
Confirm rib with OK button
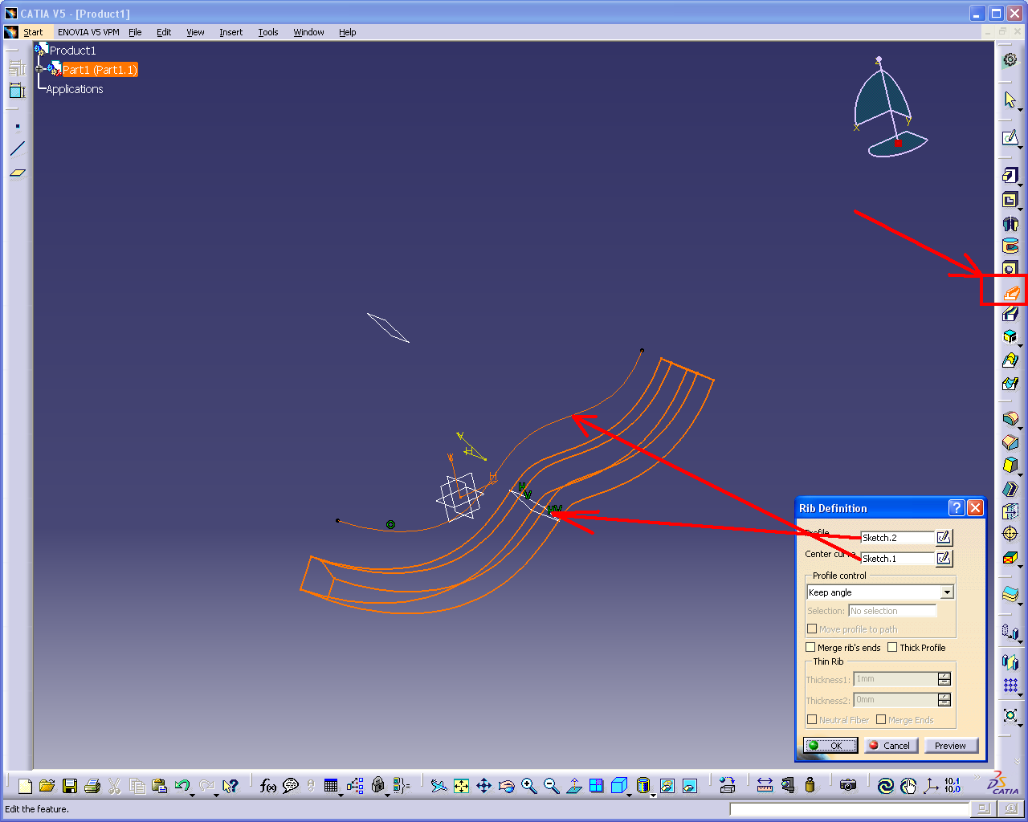(x=830, y=746)
